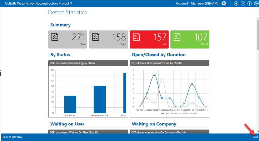Click the FOR REVIEW bar in status chart

pyautogui.click(x=70, y=104)
